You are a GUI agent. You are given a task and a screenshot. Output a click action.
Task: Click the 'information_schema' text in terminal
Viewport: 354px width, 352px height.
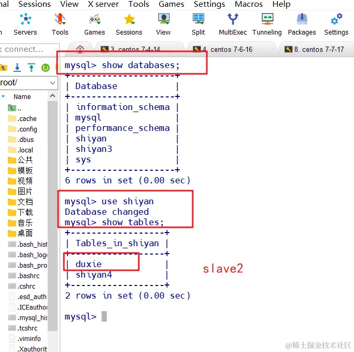click(123, 107)
